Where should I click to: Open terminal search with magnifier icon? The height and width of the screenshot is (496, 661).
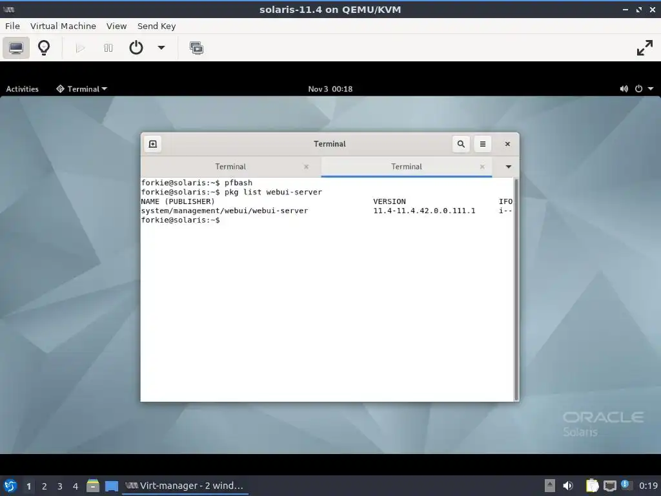click(x=461, y=144)
